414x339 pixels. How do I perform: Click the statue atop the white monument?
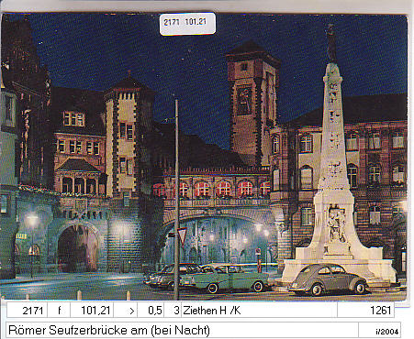330,43
